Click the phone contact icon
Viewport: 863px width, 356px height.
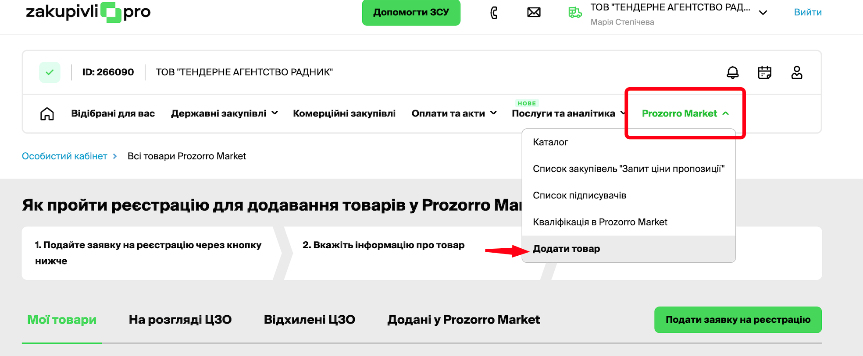pyautogui.click(x=494, y=13)
